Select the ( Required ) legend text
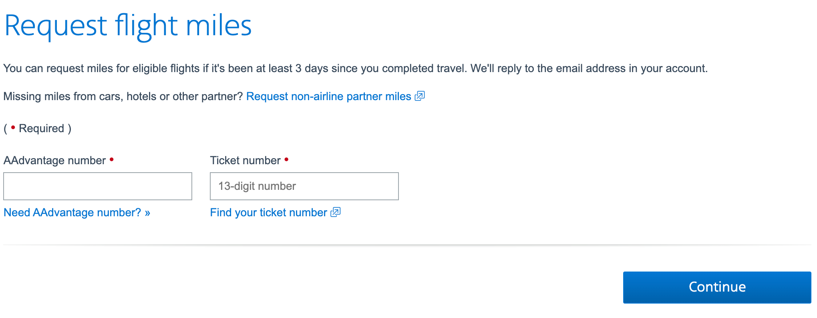The height and width of the screenshot is (318, 817). [x=38, y=128]
